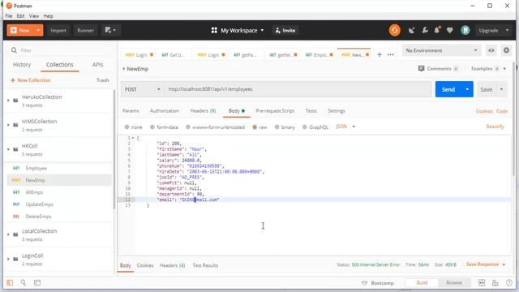Screen dimensions: 519x292
Task: Click the Send button
Action: tap(448, 89)
